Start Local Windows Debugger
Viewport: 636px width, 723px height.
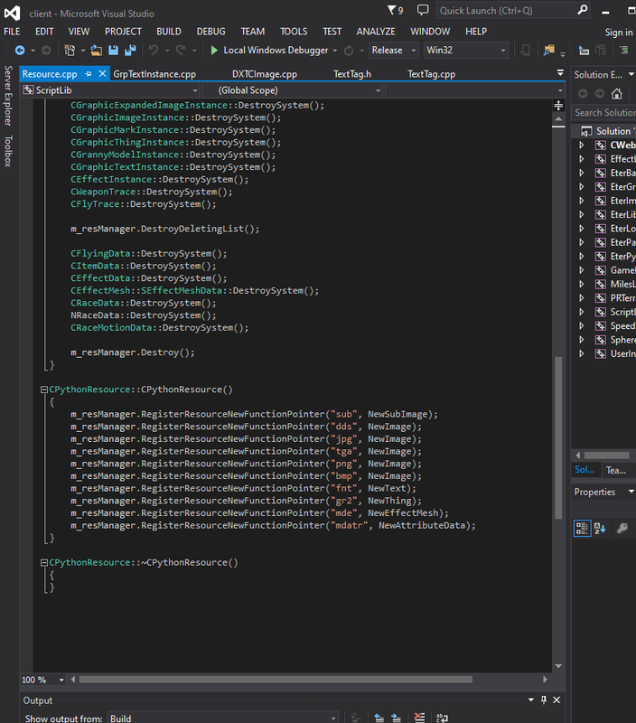[x=270, y=50]
